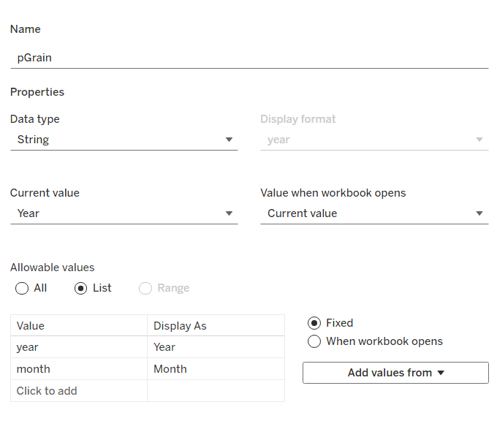Click the empty Display As cell in the add row
The height and width of the screenshot is (440, 497).
(216, 391)
